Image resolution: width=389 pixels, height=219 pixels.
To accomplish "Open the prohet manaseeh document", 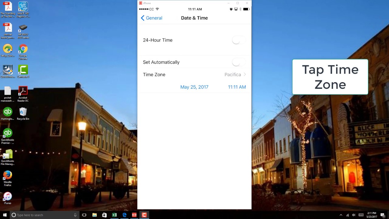I will click(8, 94).
